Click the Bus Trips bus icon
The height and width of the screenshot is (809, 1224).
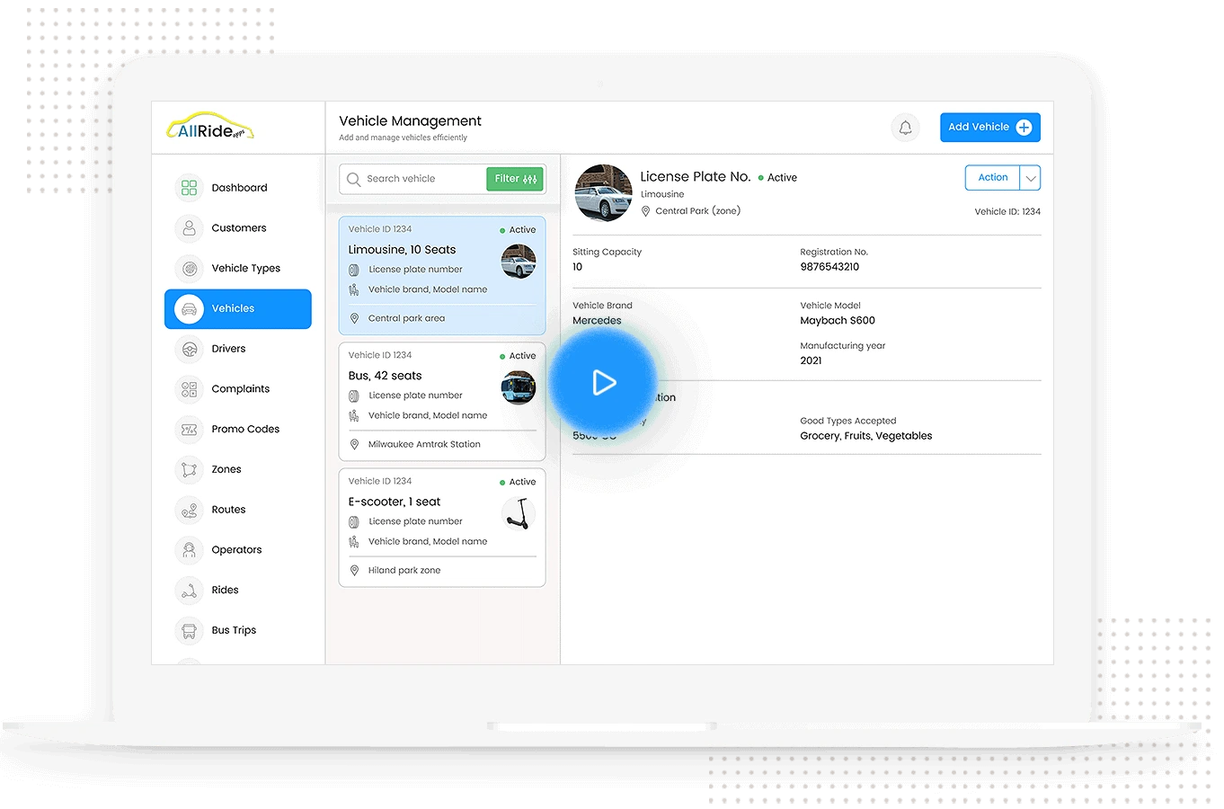pos(189,630)
